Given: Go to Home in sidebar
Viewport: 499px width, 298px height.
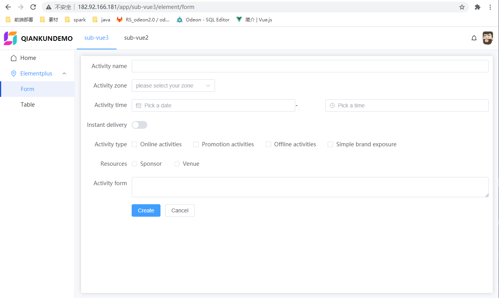Looking at the screenshot, I should pos(37,58).
